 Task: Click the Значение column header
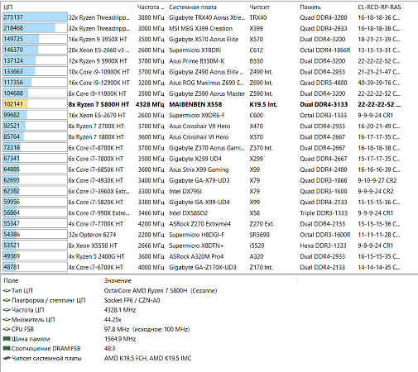199,280
